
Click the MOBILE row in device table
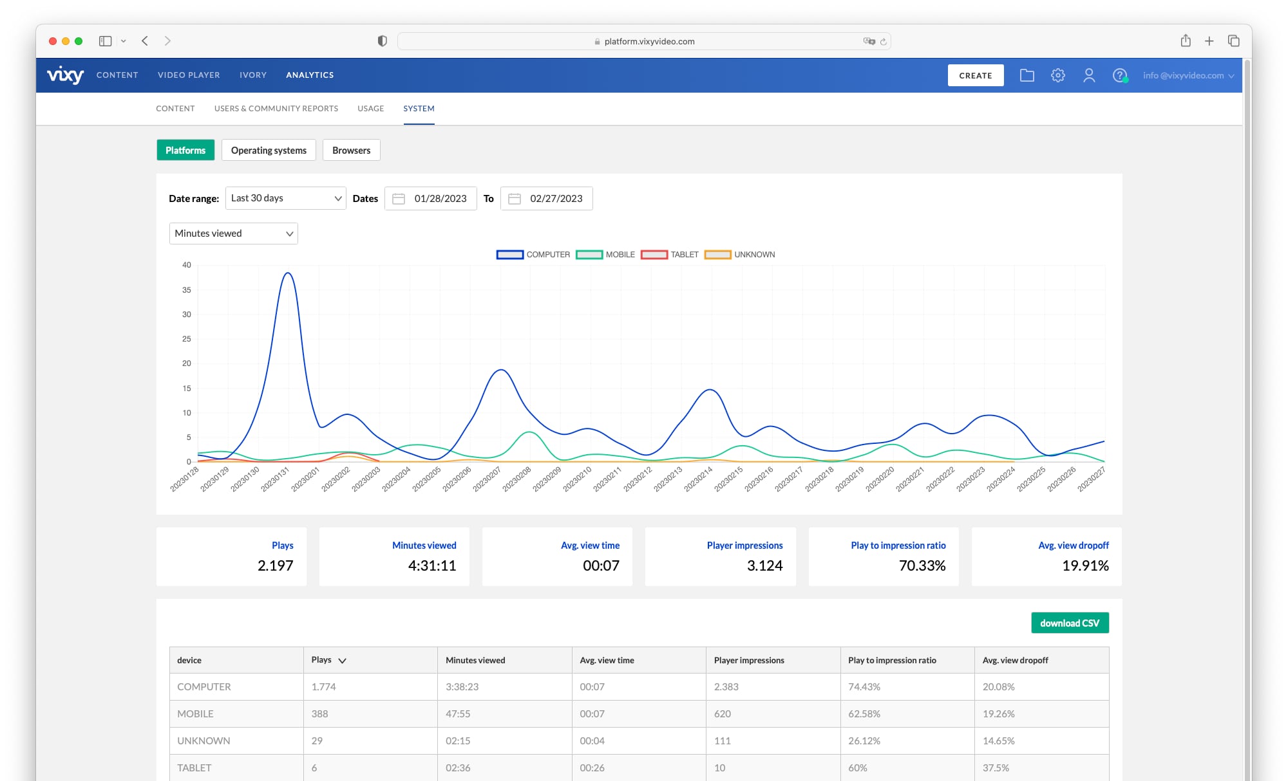(x=639, y=714)
